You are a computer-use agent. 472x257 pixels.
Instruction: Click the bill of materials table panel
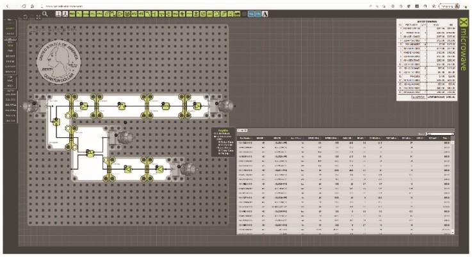click(427, 60)
